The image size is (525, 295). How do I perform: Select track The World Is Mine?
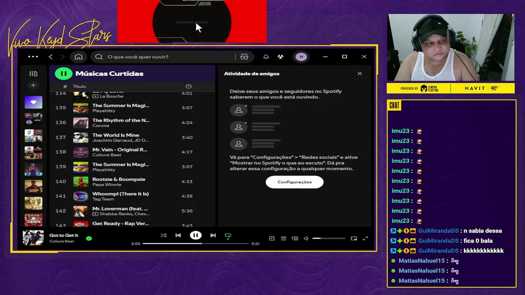[x=132, y=137]
